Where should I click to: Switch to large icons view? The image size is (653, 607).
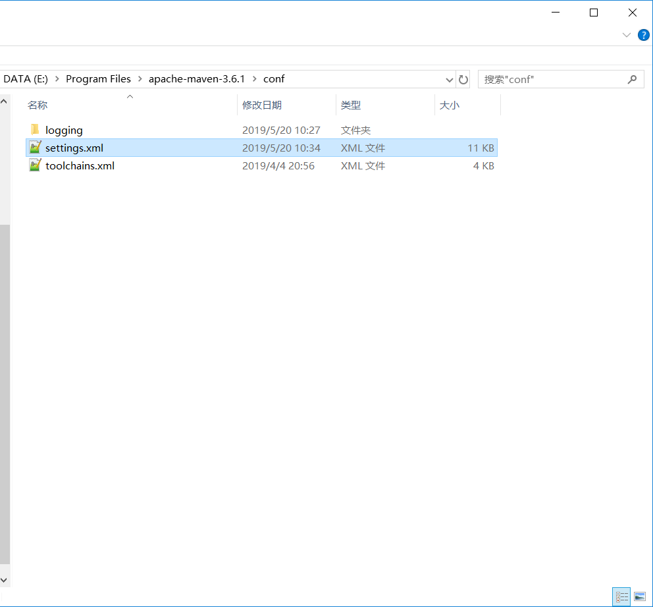tap(640, 596)
